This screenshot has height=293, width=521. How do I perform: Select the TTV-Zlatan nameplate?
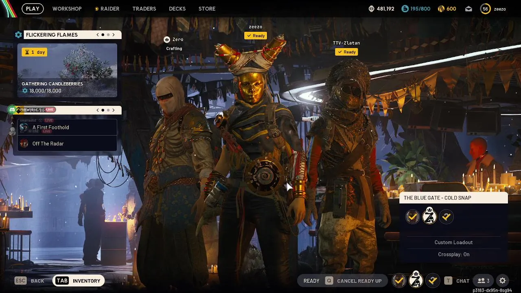click(x=346, y=43)
